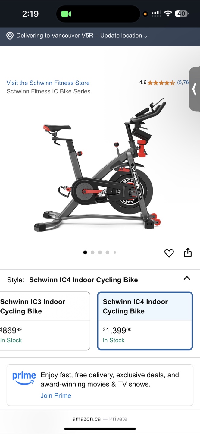Collapse the Style section chevron
The image size is (200, 434).
[x=187, y=278]
